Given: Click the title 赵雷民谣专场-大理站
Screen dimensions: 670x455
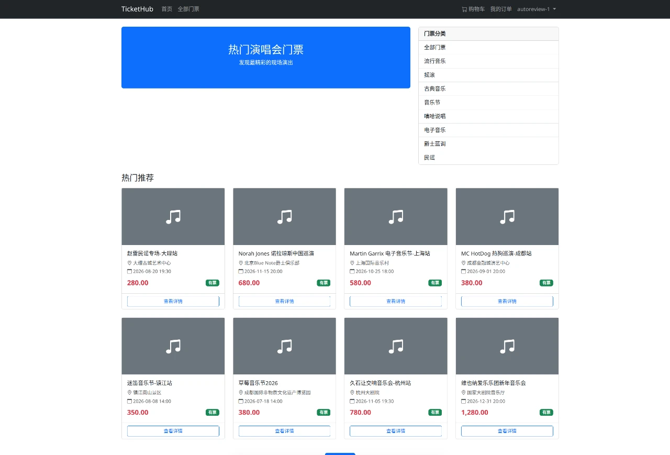Looking at the screenshot, I should pos(152,253).
